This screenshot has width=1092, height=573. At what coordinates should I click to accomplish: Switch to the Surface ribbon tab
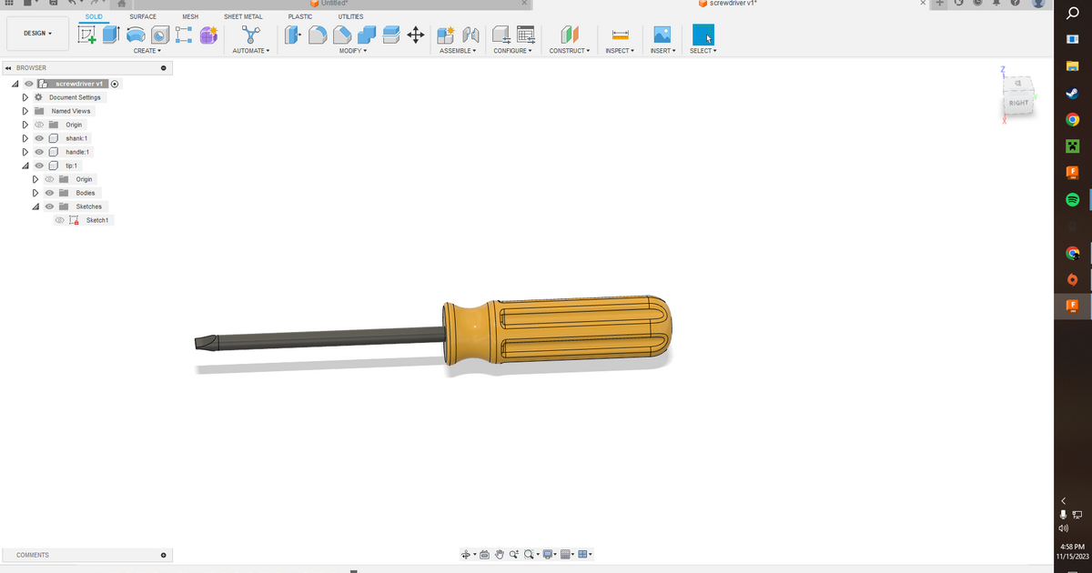(x=142, y=15)
